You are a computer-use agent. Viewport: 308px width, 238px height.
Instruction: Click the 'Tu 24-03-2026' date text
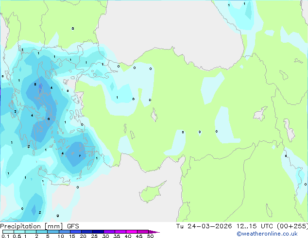[204, 226]
